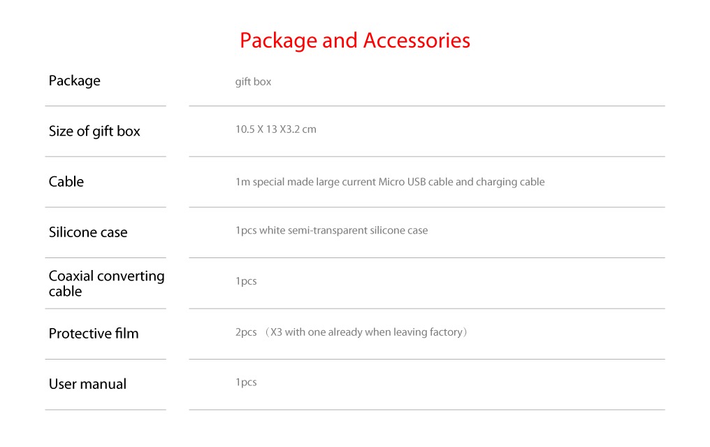Select the gift box value text

(253, 82)
